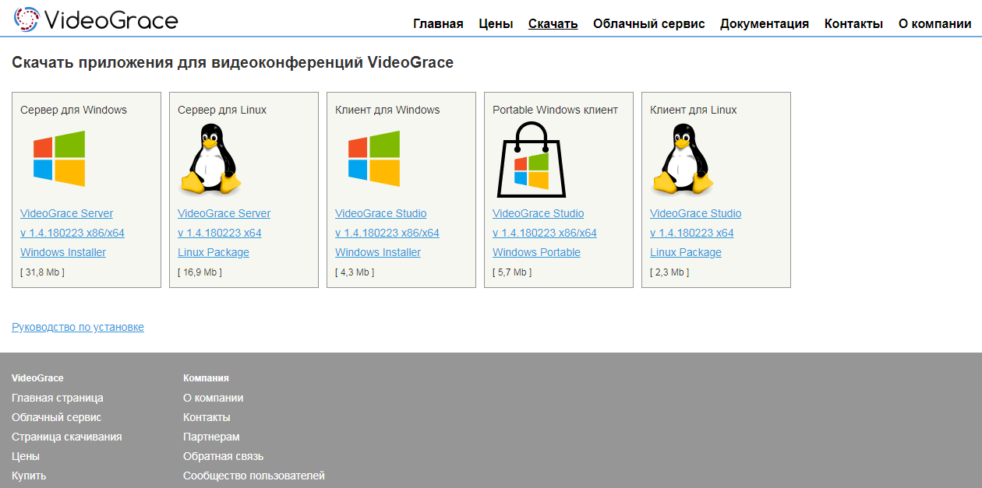Click the [ 4,3 Mb ] file size text
This screenshot has width=982, height=488.
click(x=355, y=272)
